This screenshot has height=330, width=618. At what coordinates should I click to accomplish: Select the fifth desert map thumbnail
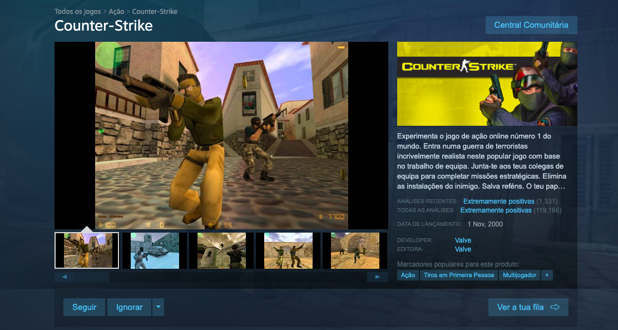click(355, 250)
